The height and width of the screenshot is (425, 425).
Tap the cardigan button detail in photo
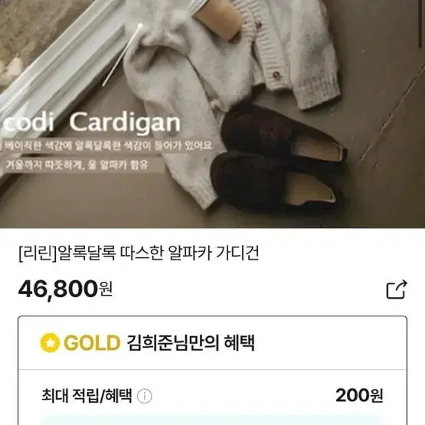point(276,74)
